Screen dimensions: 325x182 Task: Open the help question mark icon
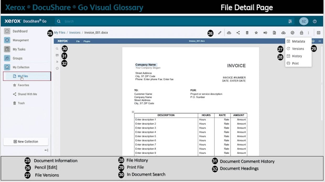(315, 21)
